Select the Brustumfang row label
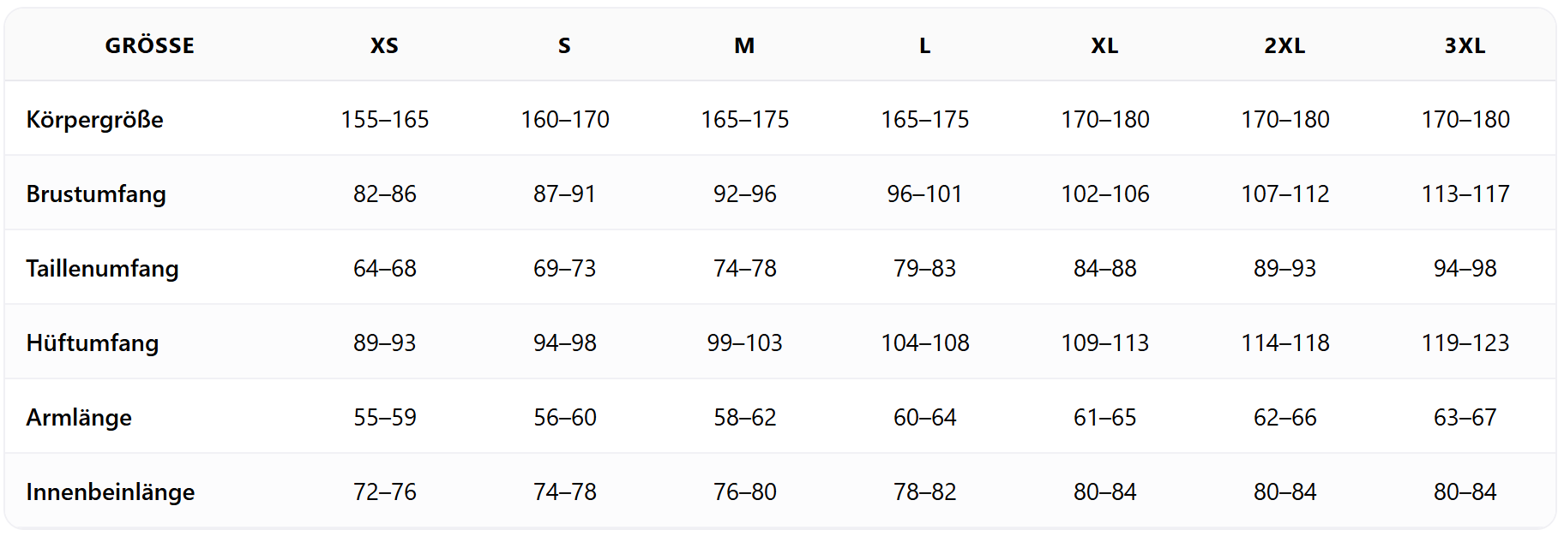Viewport: 1564px width, 536px height. (96, 194)
